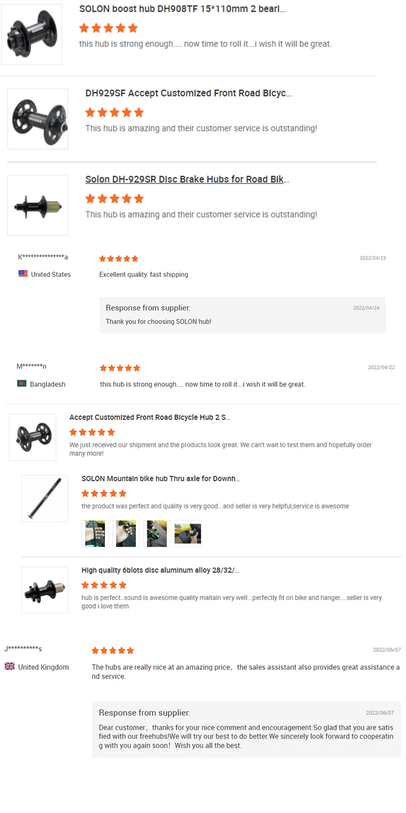This screenshot has height=813, width=406.
Task: Open the fourth review photo under Thru axle review
Action: point(188,533)
